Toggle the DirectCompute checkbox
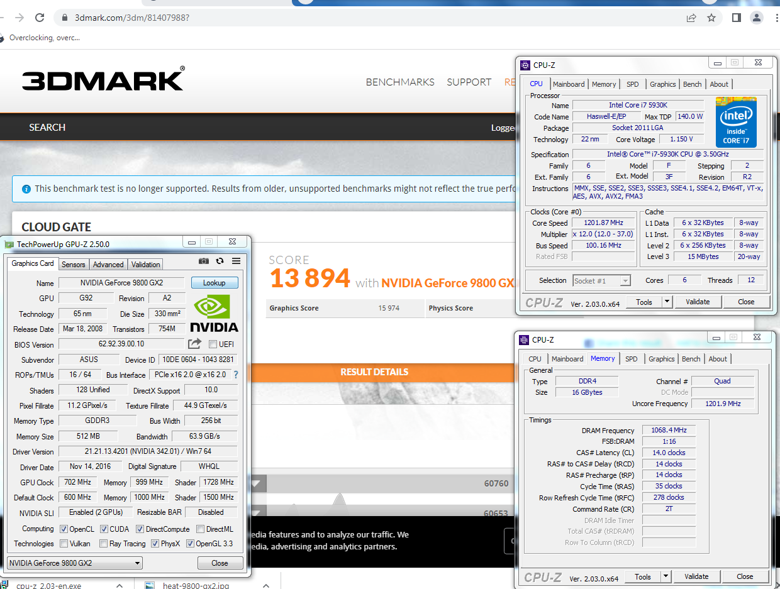Image resolution: width=780 pixels, height=589 pixels. point(140,529)
